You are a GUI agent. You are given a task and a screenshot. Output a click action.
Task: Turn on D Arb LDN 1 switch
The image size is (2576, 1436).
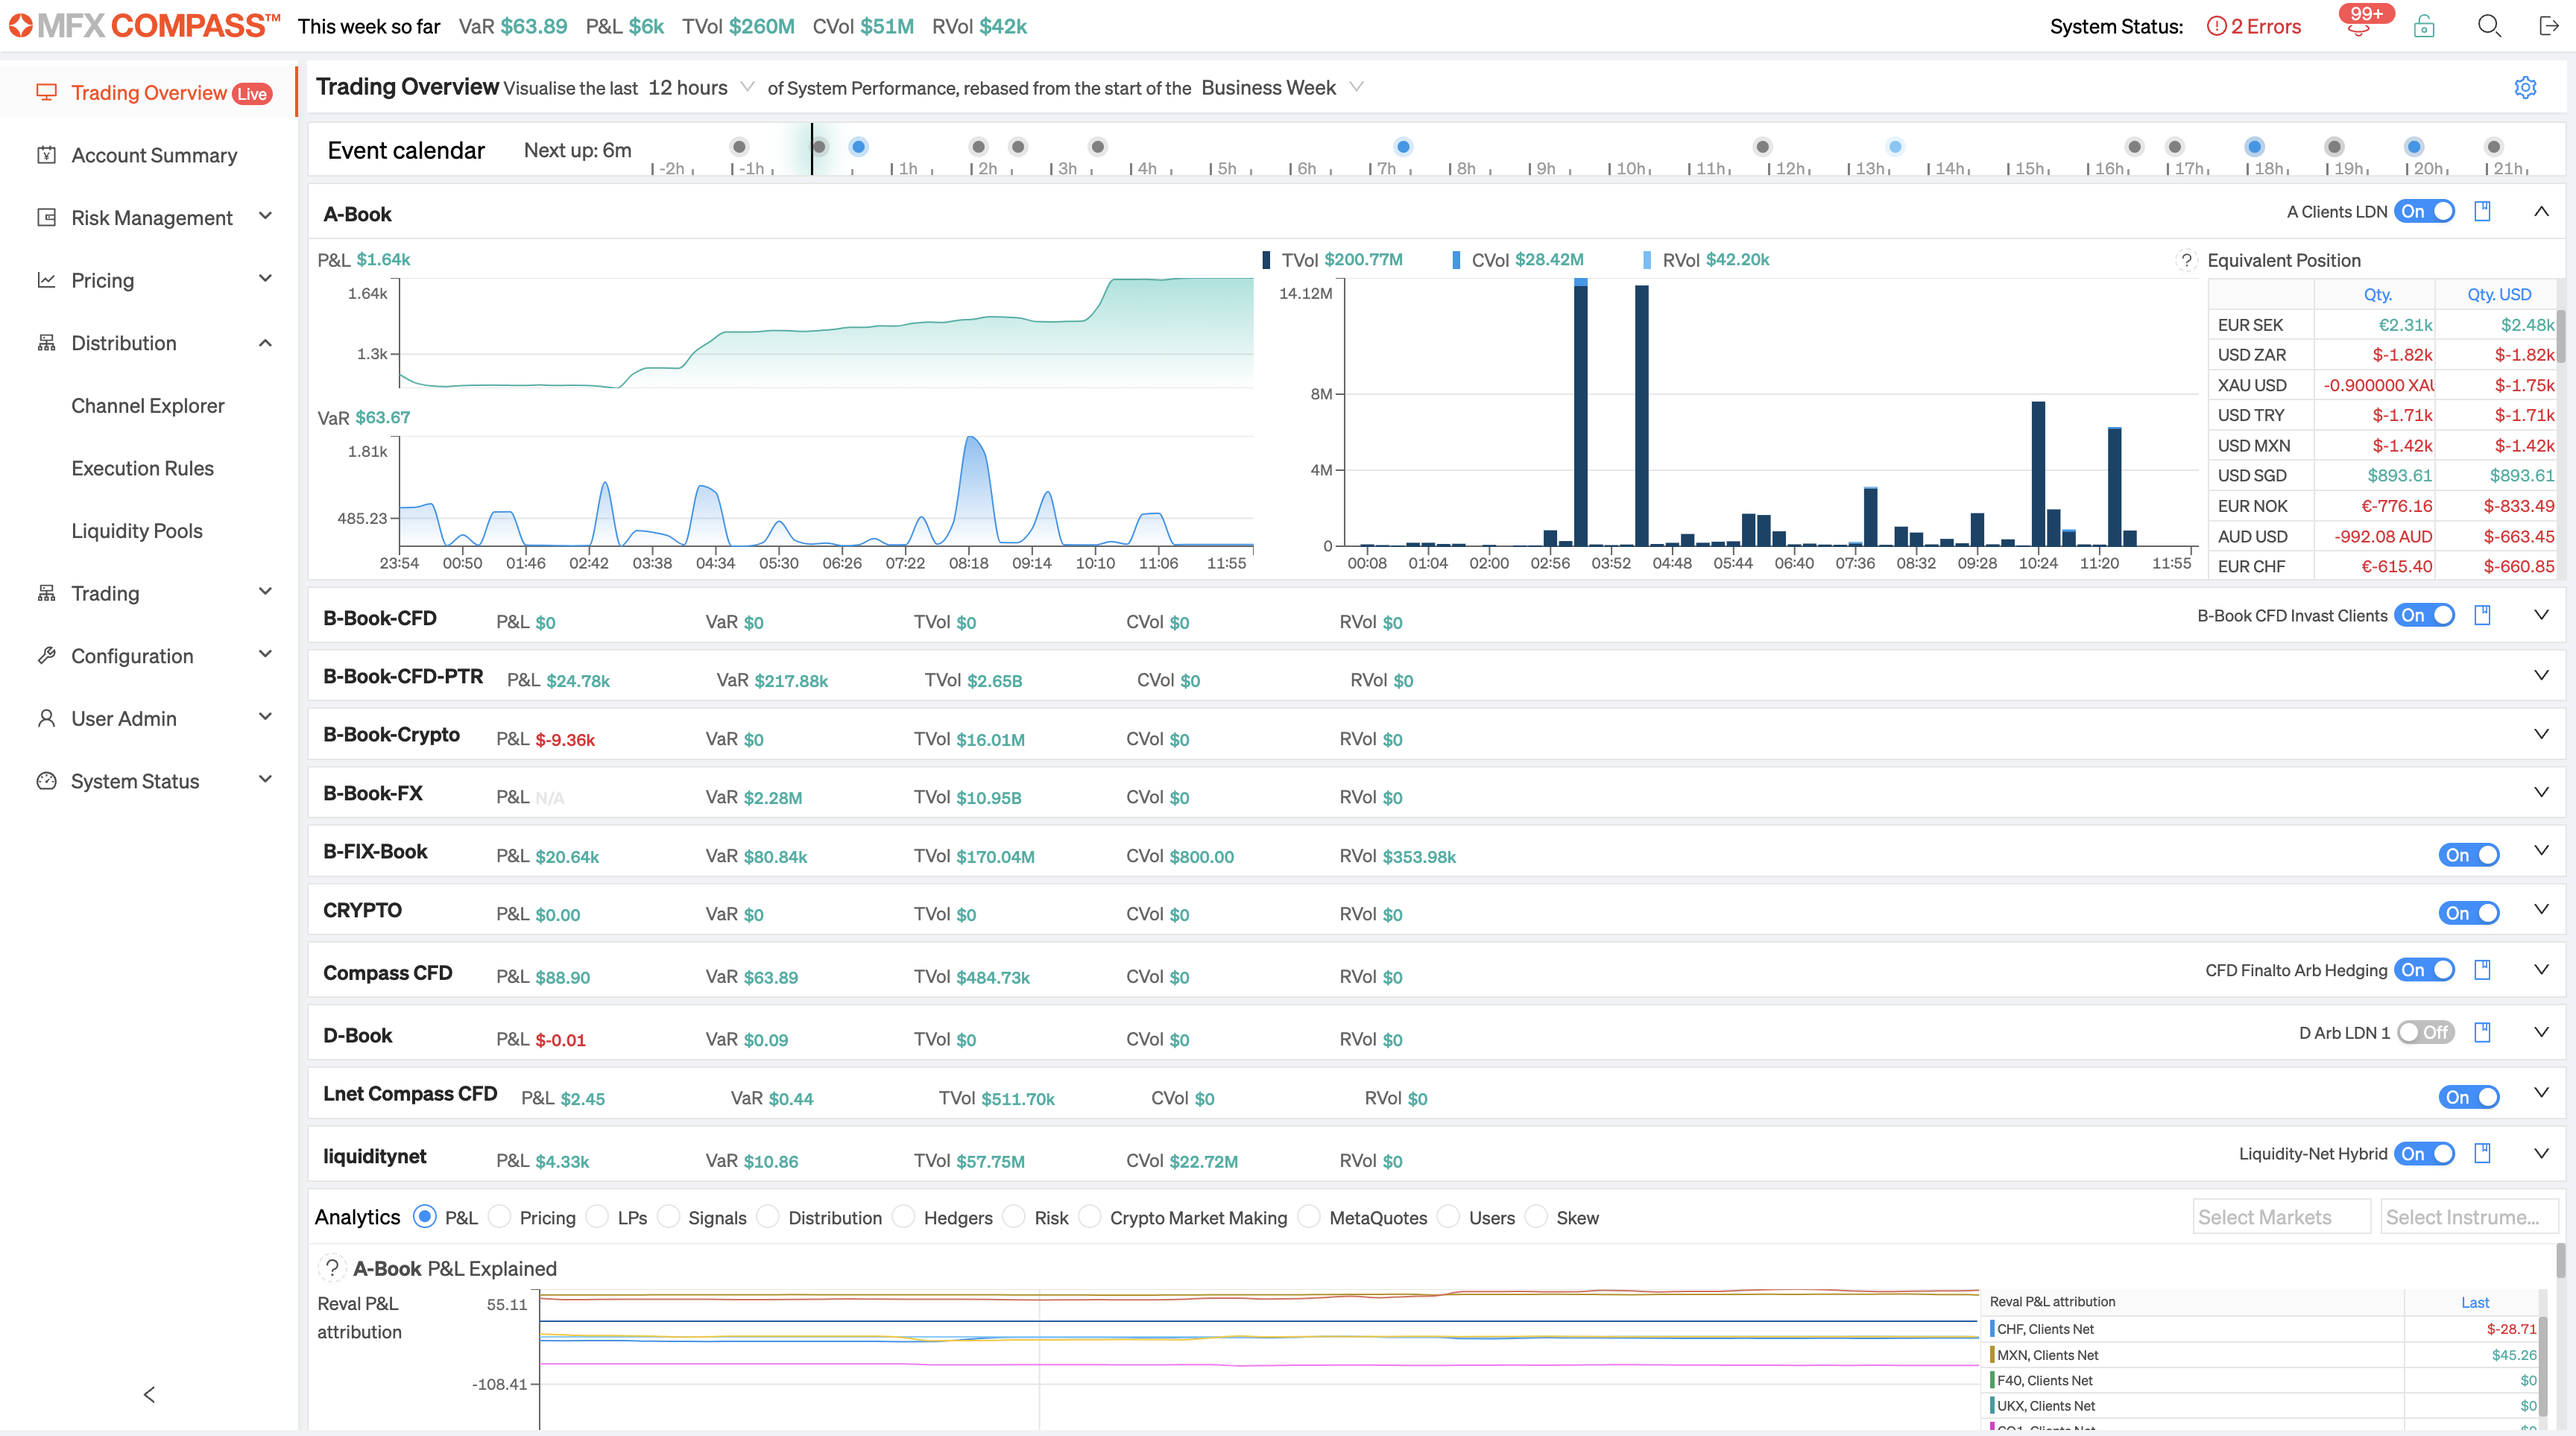click(x=2426, y=1033)
